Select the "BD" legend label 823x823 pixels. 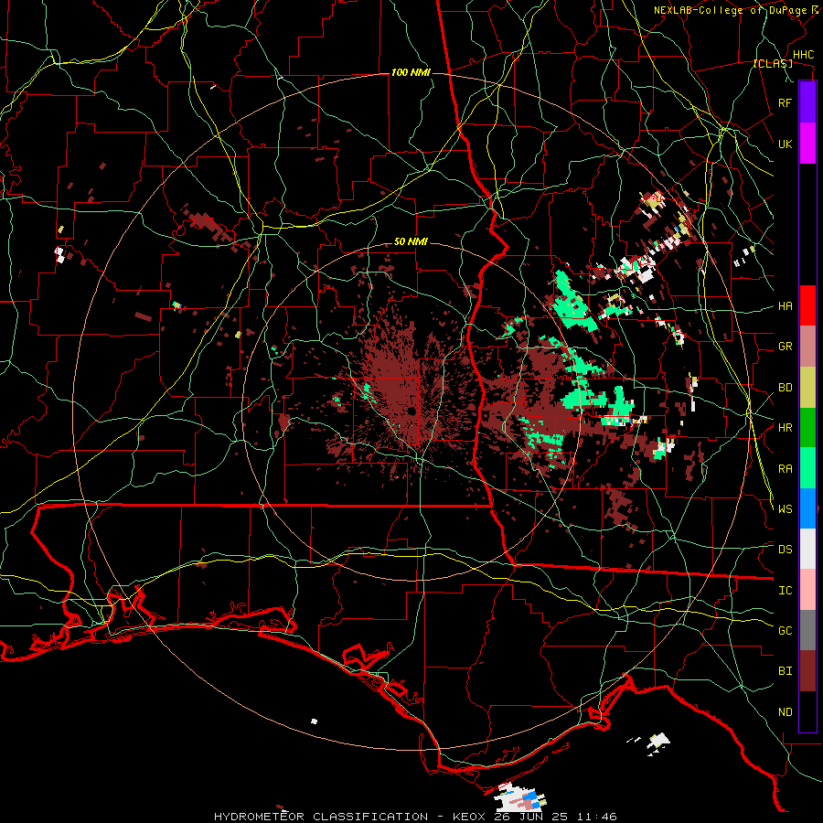coord(785,388)
